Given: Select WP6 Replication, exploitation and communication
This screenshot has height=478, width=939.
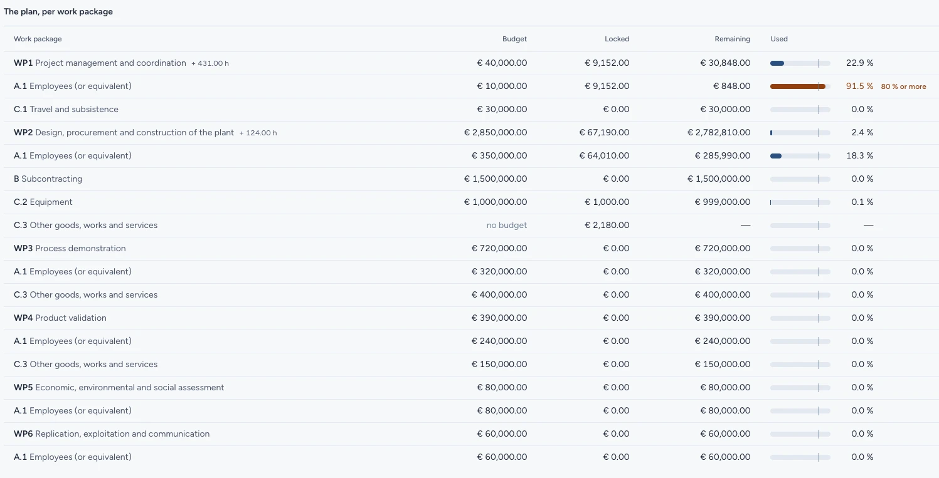Looking at the screenshot, I should pos(469,434).
